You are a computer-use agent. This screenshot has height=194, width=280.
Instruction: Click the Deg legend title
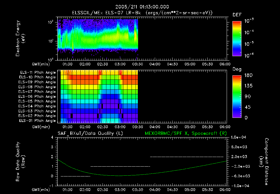point(237,69)
